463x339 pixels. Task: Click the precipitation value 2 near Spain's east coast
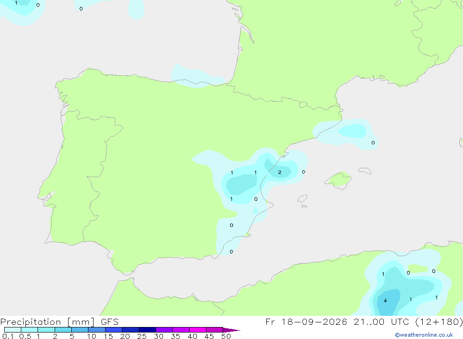[279, 173]
